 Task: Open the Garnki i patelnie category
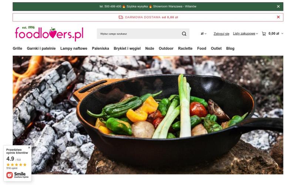click(x=41, y=48)
